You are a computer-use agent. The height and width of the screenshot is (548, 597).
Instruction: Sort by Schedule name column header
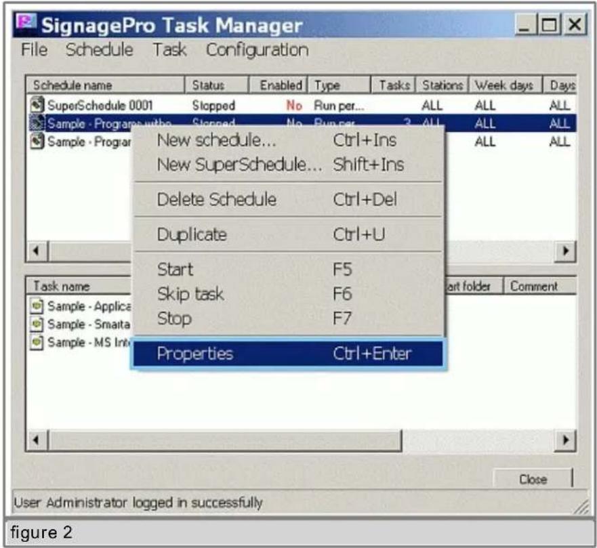pyautogui.click(x=105, y=85)
